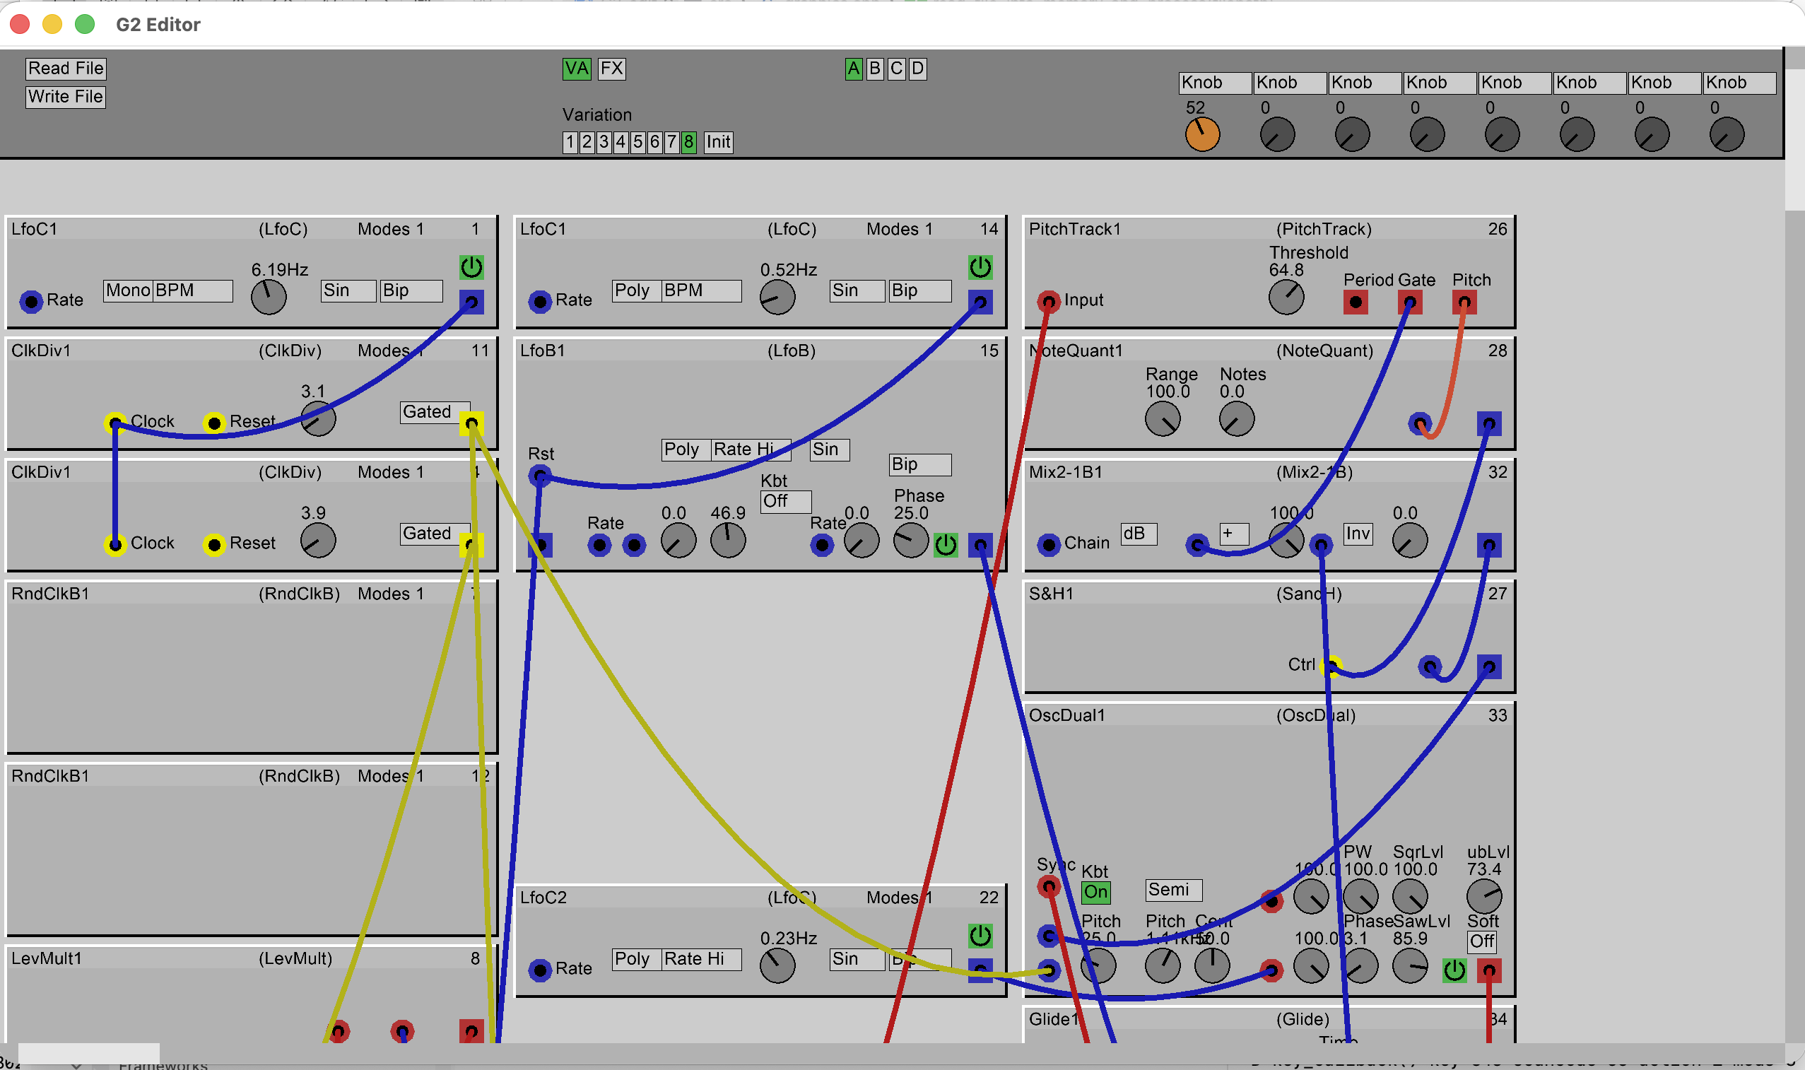Click Read File button
This screenshot has width=1805, height=1070.
[66, 69]
